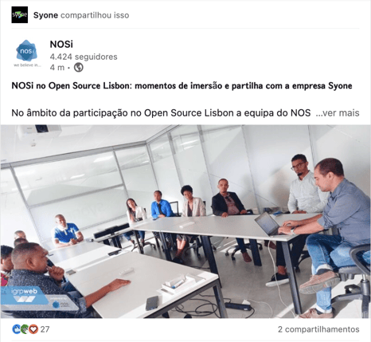Open the NOSi page name link
This screenshot has height=342, width=371.
[x=61, y=44]
